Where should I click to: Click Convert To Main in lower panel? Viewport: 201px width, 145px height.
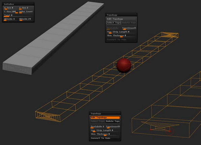pyautogui.click(x=105, y=138)
